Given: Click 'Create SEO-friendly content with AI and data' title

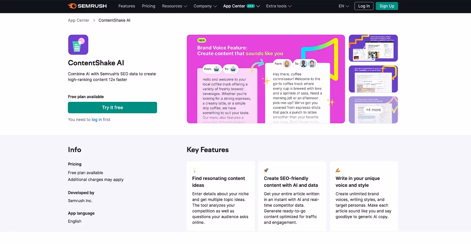Looking at the screenshot, I should pos(291,182).
